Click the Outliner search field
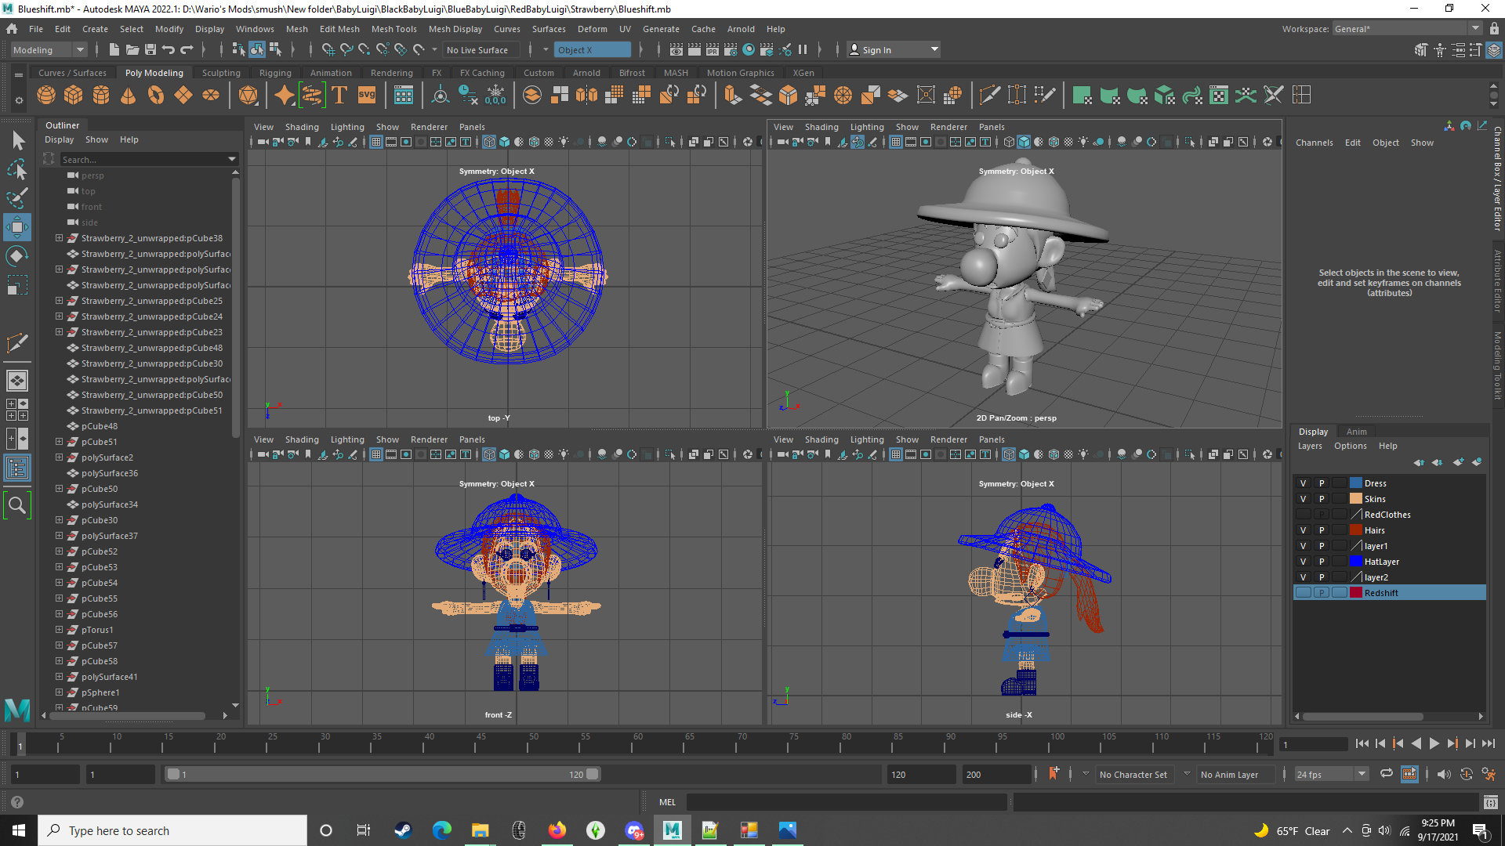 tap(143, 159)
